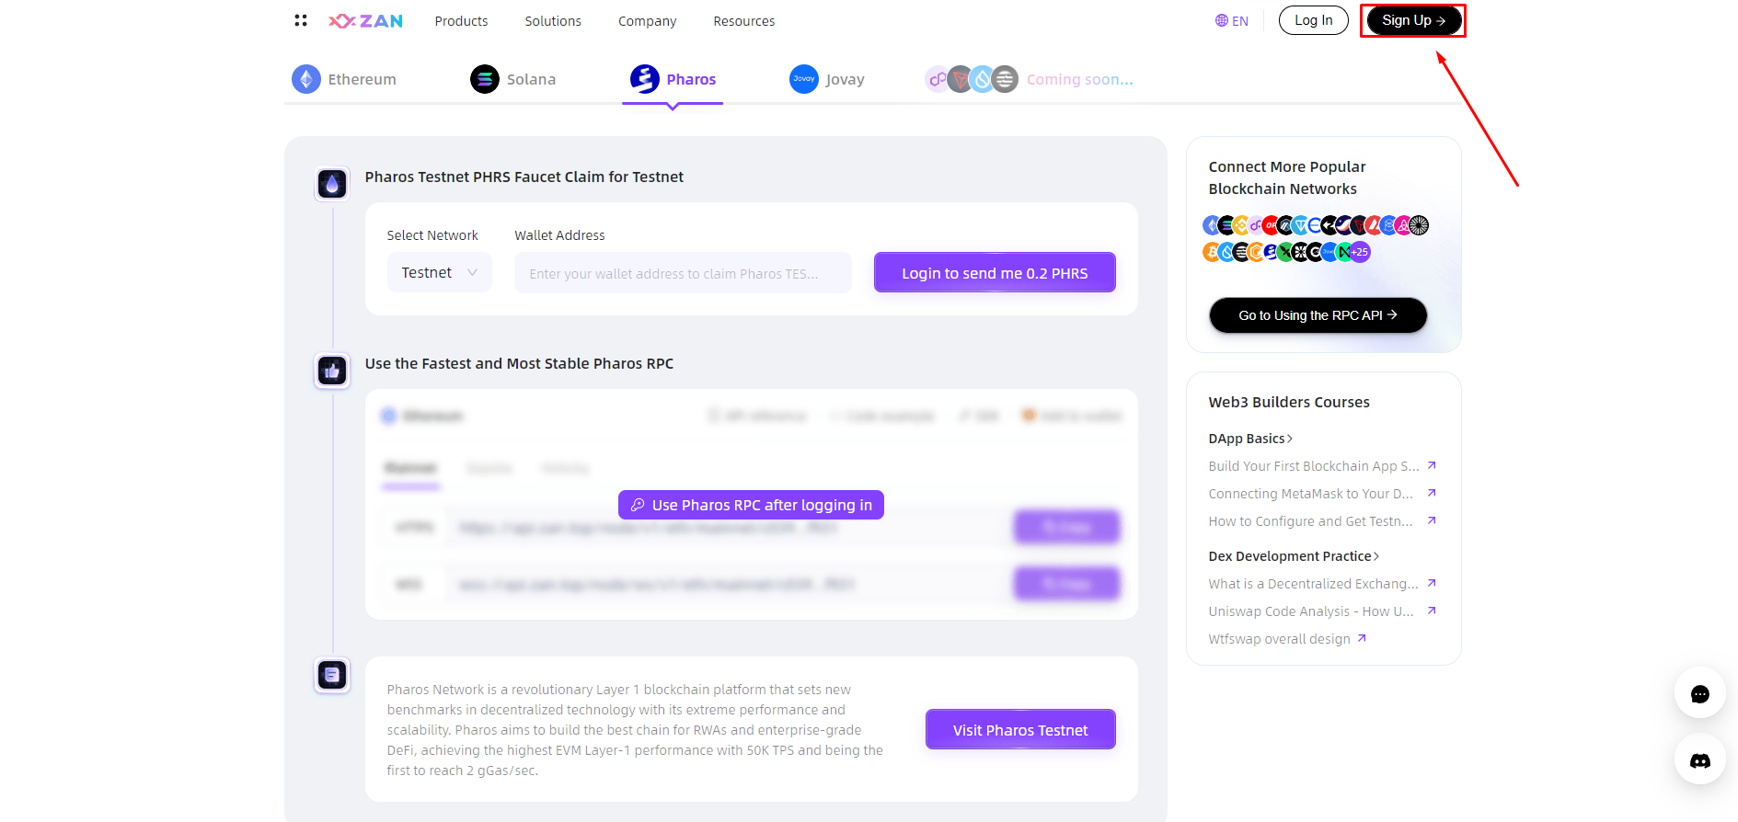Click the document step icon
1738x822 pixels.
pos(332,676)
